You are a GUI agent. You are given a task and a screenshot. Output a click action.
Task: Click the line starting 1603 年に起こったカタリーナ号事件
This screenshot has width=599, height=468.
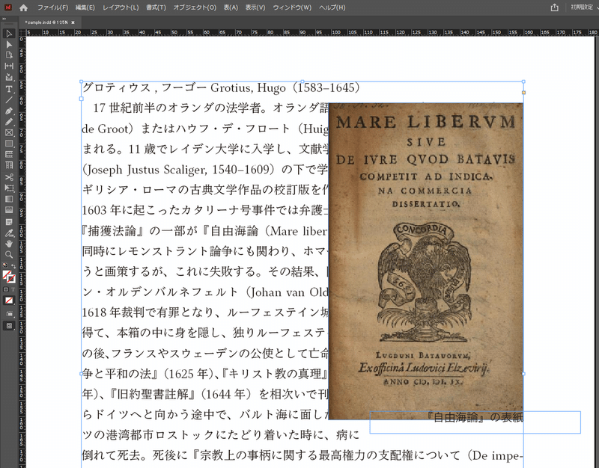pos(205,210)
